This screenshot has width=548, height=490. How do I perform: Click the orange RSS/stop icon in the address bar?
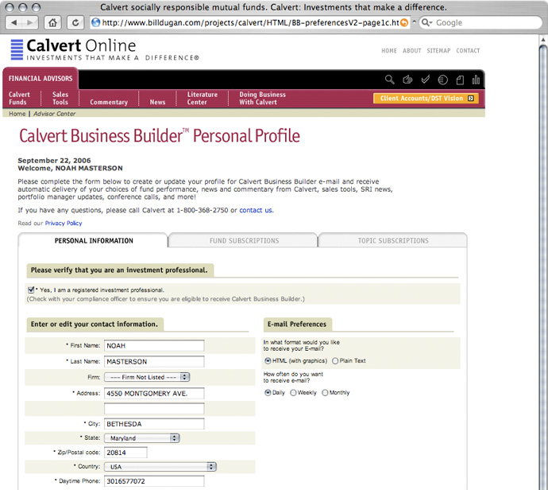click(404, 23)
